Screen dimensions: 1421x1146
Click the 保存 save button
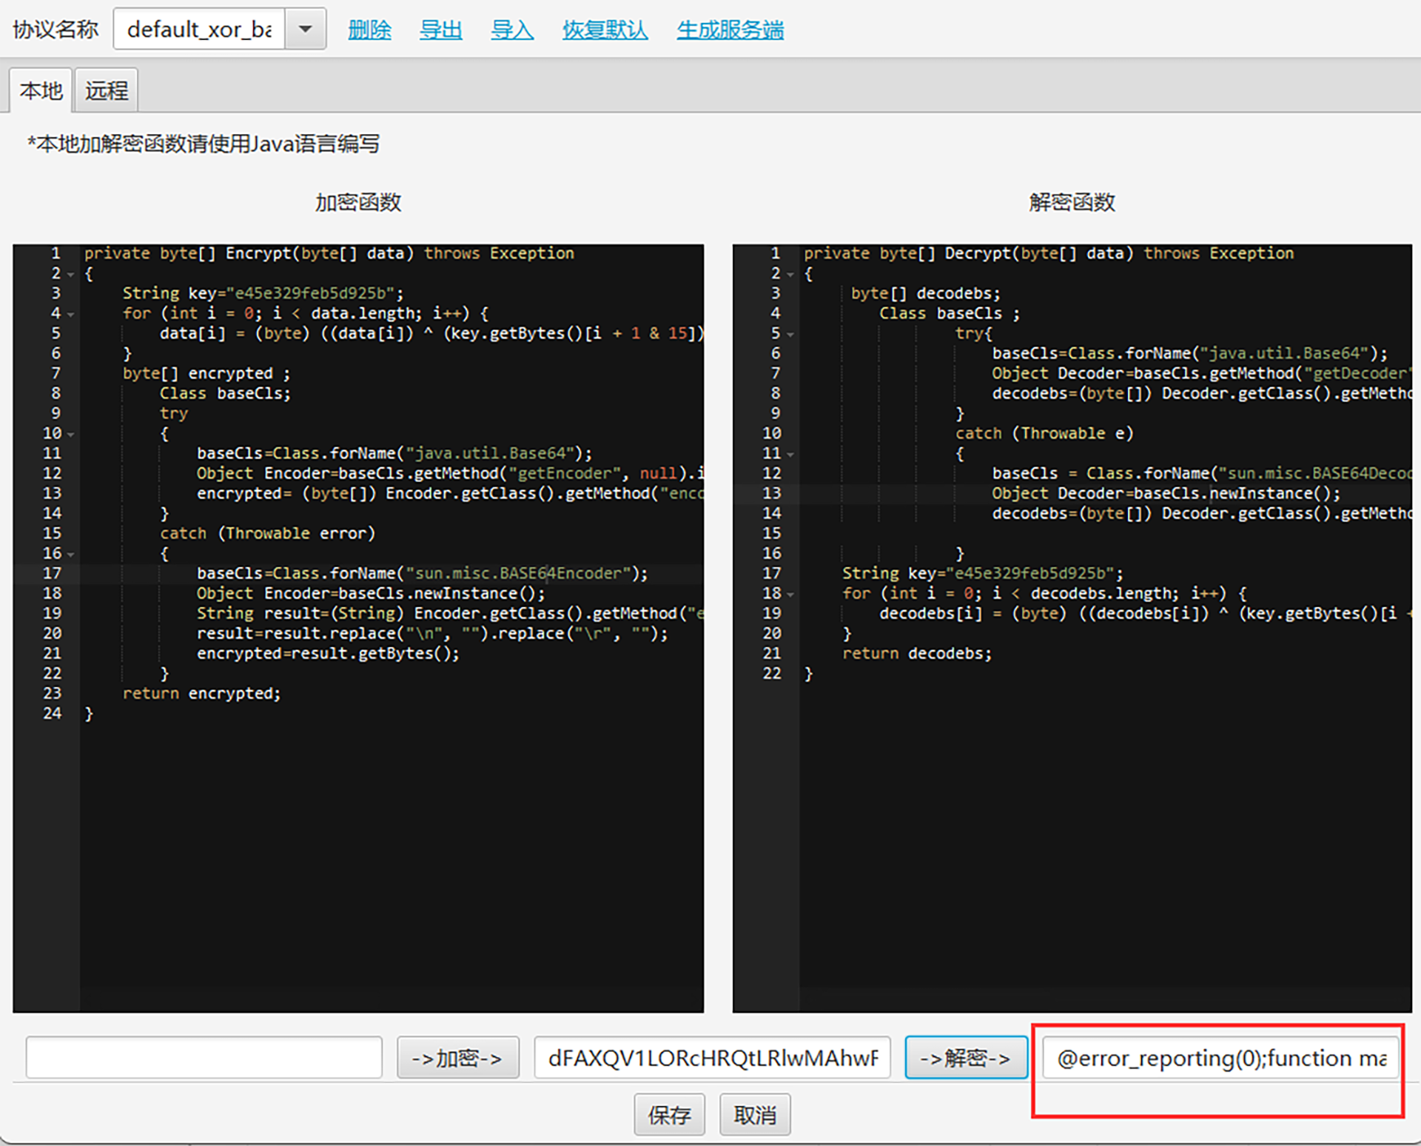click(x=669, y=1115)
